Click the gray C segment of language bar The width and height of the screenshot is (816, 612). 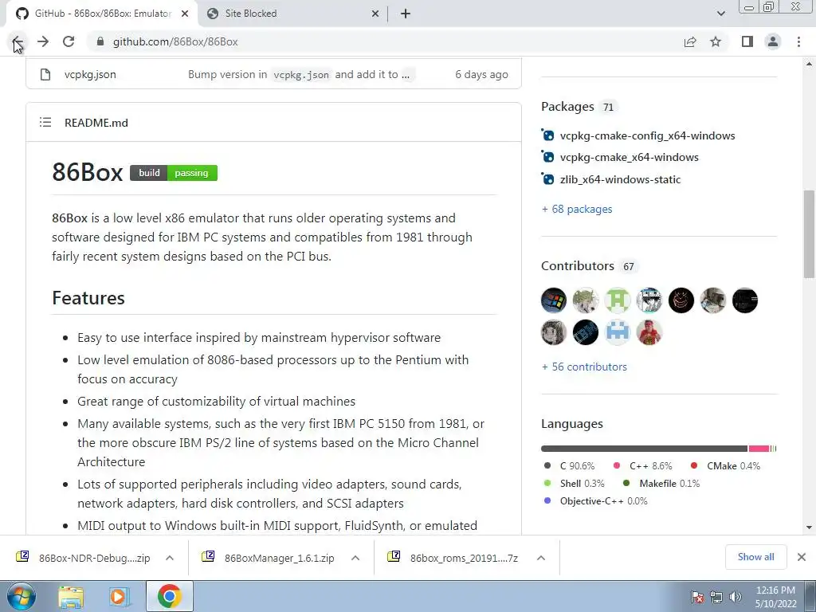tap(644, 449)
